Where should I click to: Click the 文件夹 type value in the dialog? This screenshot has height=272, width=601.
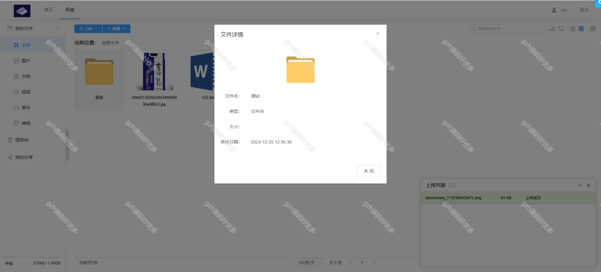(x=258, y=111)
